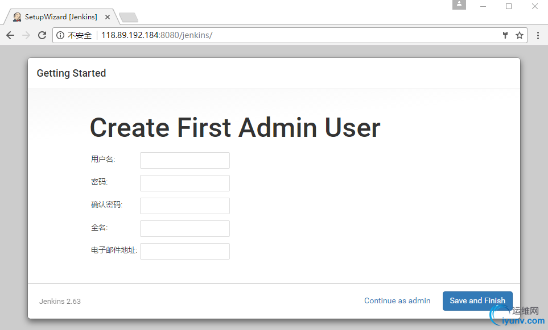Click the browser forward arrow
The image size is (548, 330).
pyautogui.click(x=26, y=35)
